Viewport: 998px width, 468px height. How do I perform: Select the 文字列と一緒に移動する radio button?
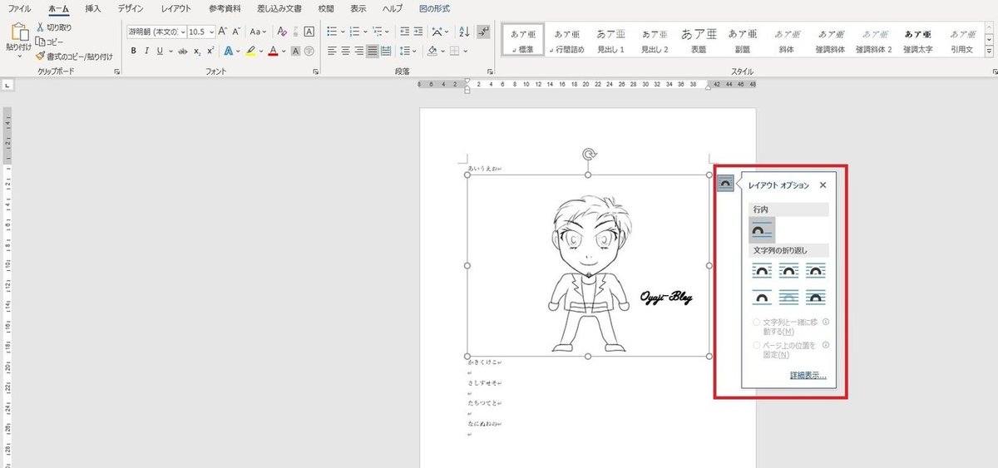757,322
